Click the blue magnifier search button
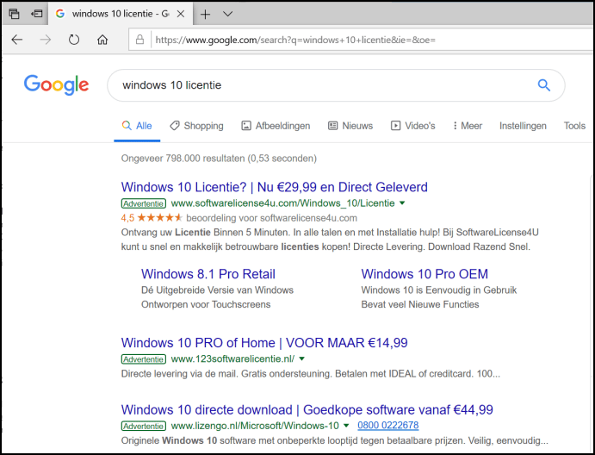Image resolution: width=595 pixels, height=455 pixels. coord(544,85)
